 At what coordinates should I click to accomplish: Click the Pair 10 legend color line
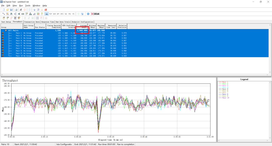220,98
